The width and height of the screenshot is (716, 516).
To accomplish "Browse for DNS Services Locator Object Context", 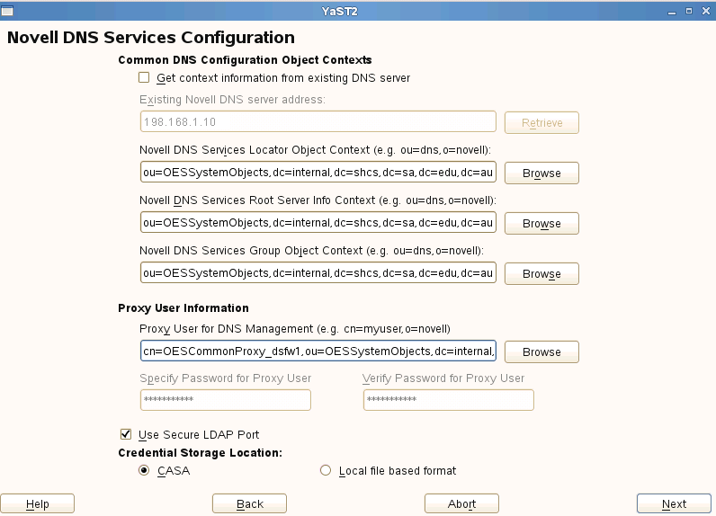I will coord(541,173).
